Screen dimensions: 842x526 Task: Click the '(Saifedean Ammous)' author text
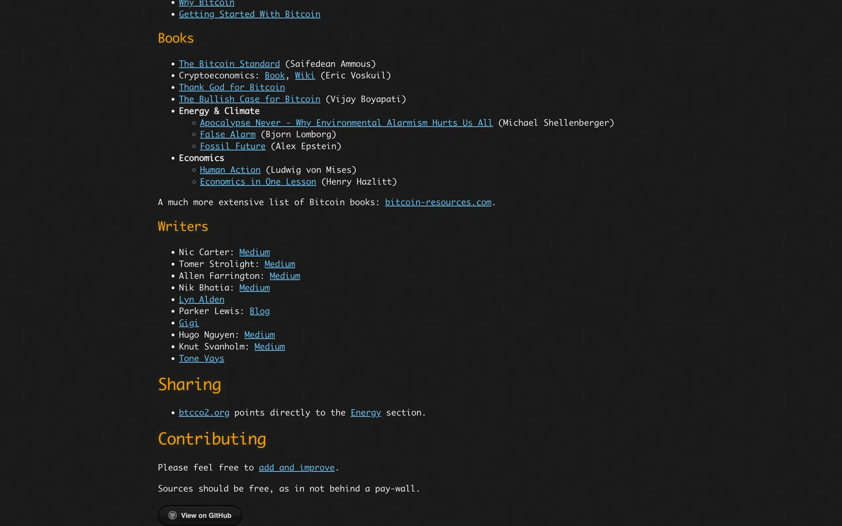(x=330, y=64)
